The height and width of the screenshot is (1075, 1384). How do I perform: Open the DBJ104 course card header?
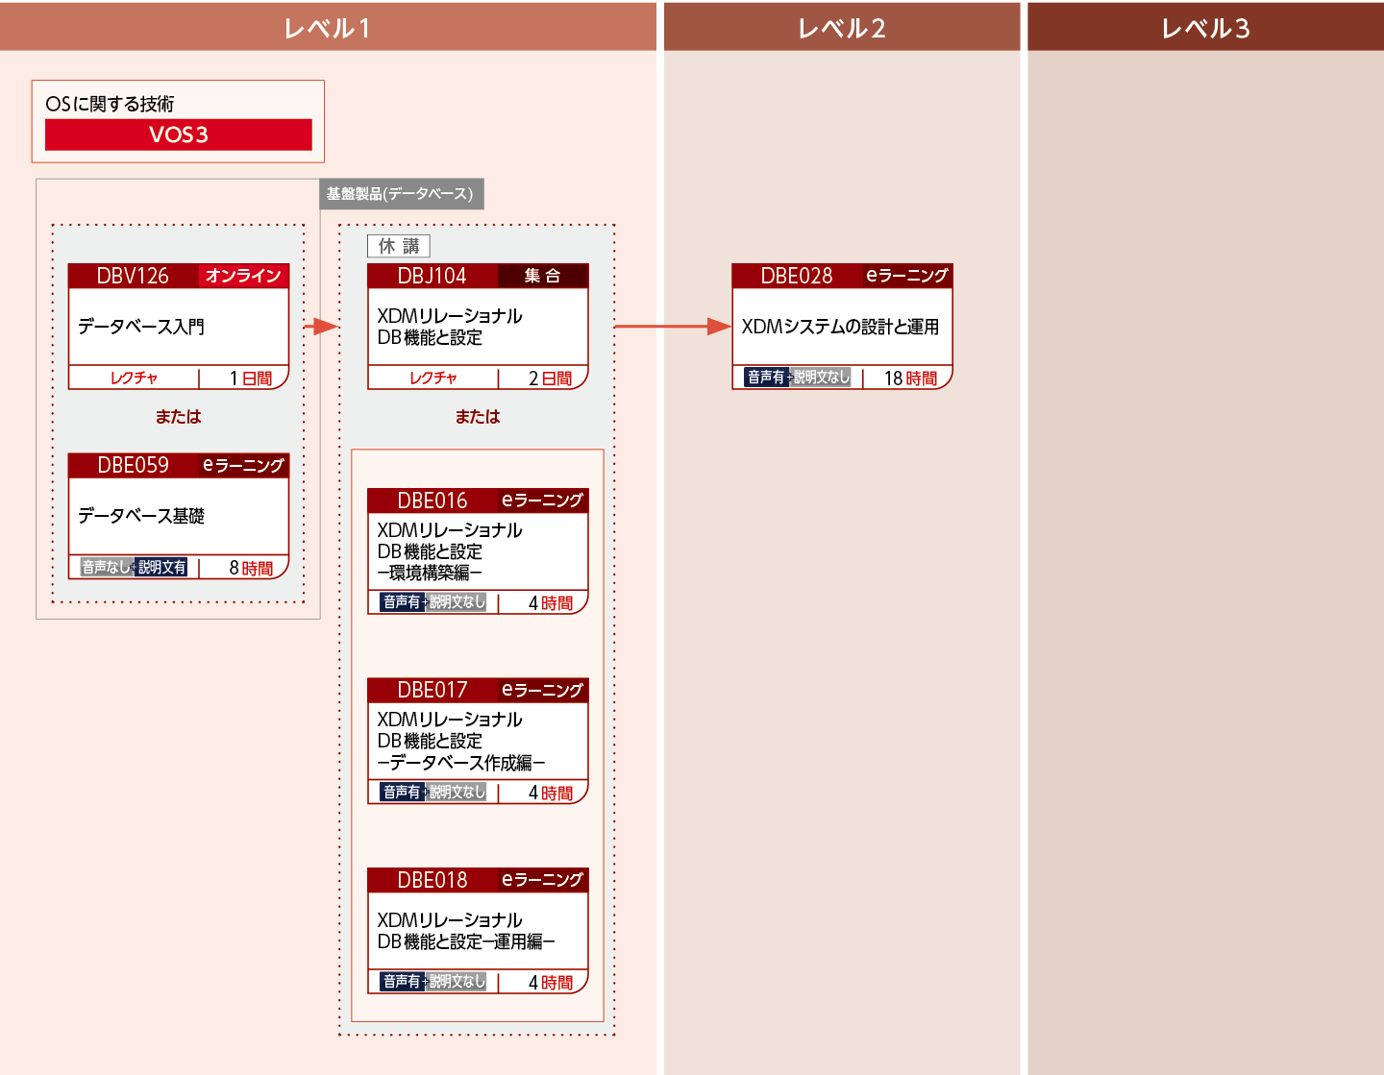click(x=432, y=276)
